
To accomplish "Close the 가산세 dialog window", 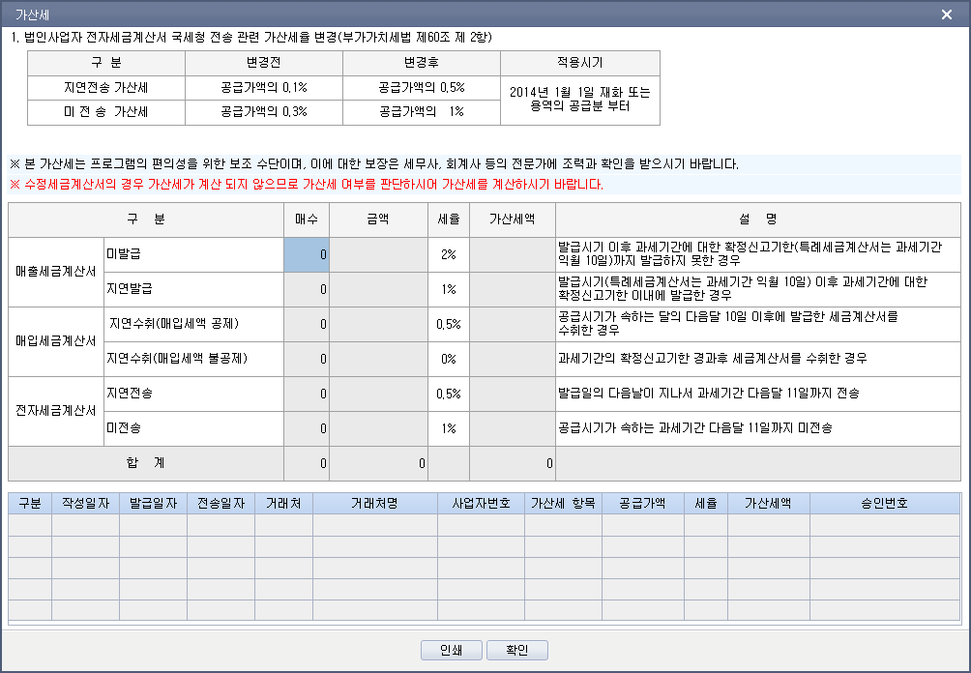I will coord(946,15).
